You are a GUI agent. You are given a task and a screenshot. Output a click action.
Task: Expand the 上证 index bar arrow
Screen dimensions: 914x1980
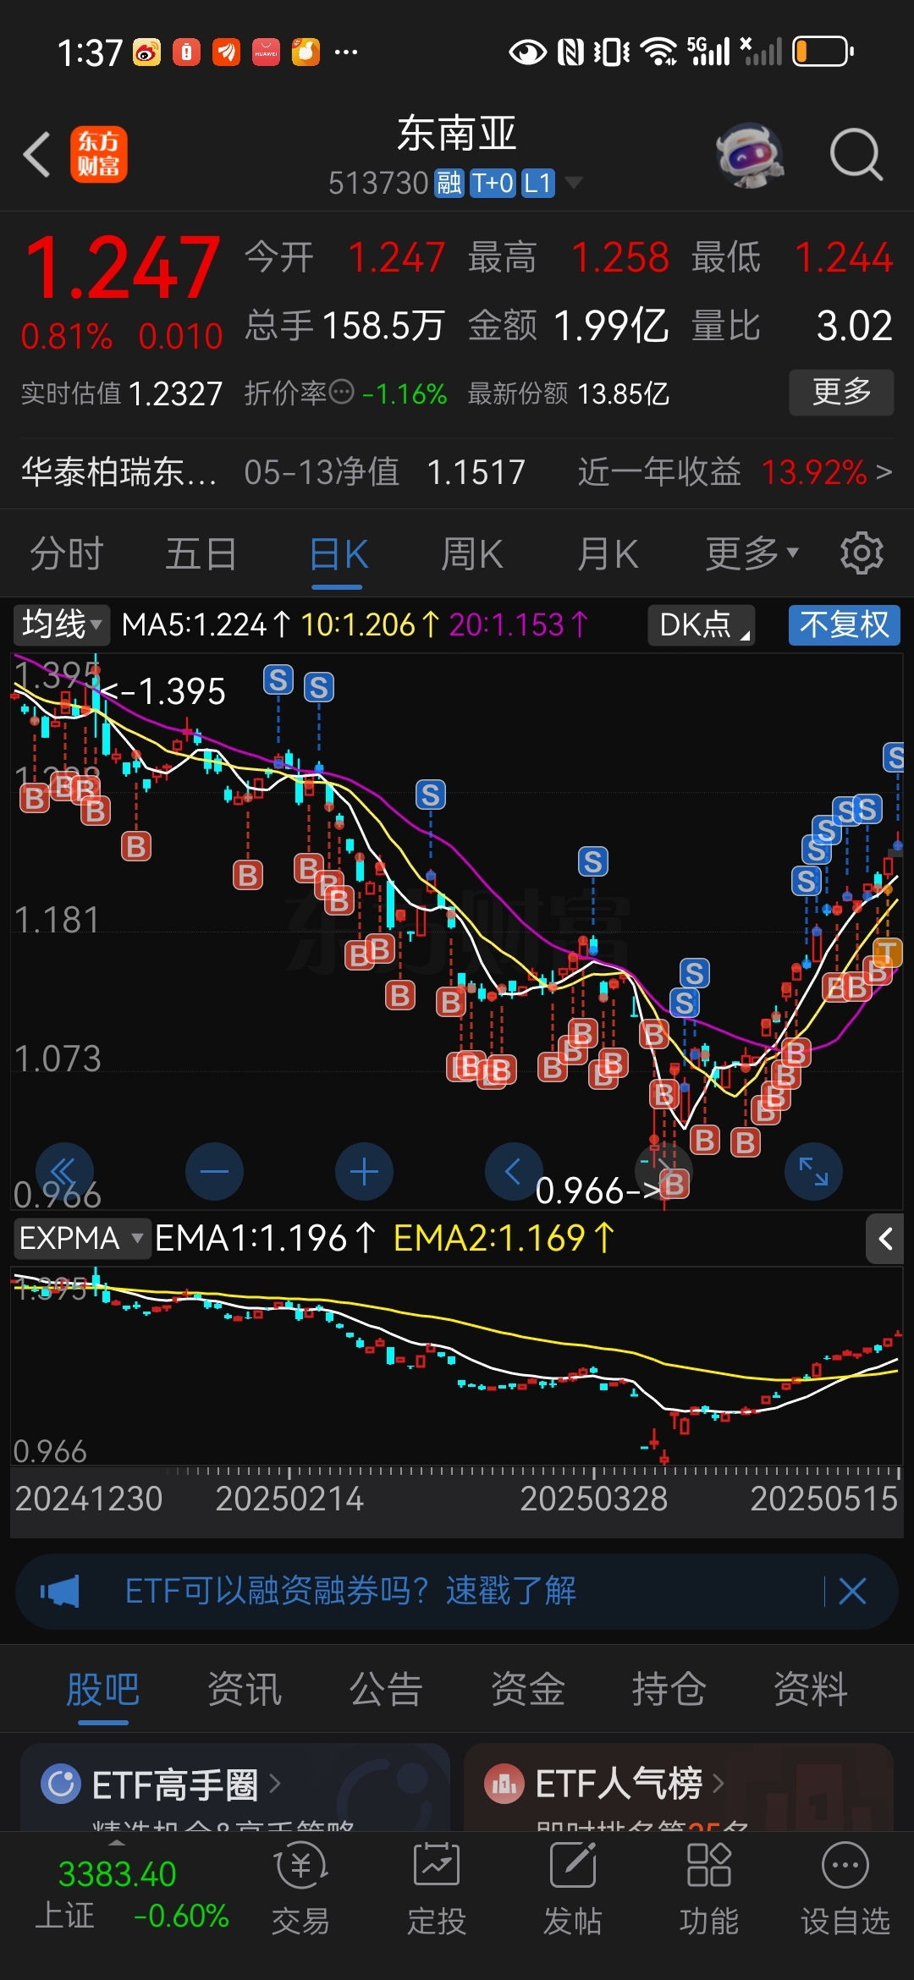[x=118, y=1842]
